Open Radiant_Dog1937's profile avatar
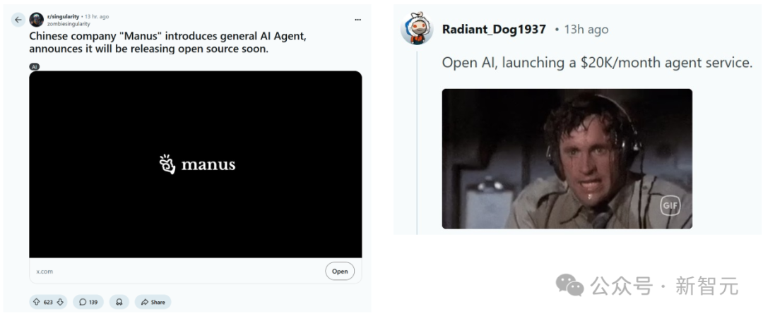The height and width of the screenshot is (316, 763). tap(417, 28)
